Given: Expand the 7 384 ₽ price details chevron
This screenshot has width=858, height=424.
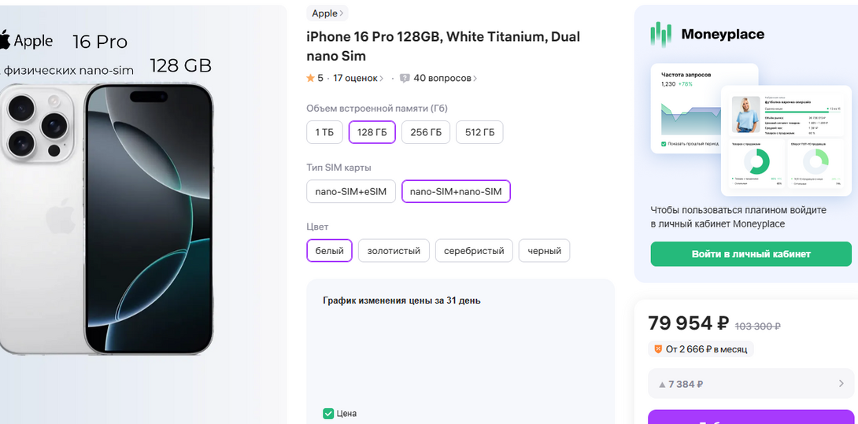Looking at the screenshot, I should point(841,384).
